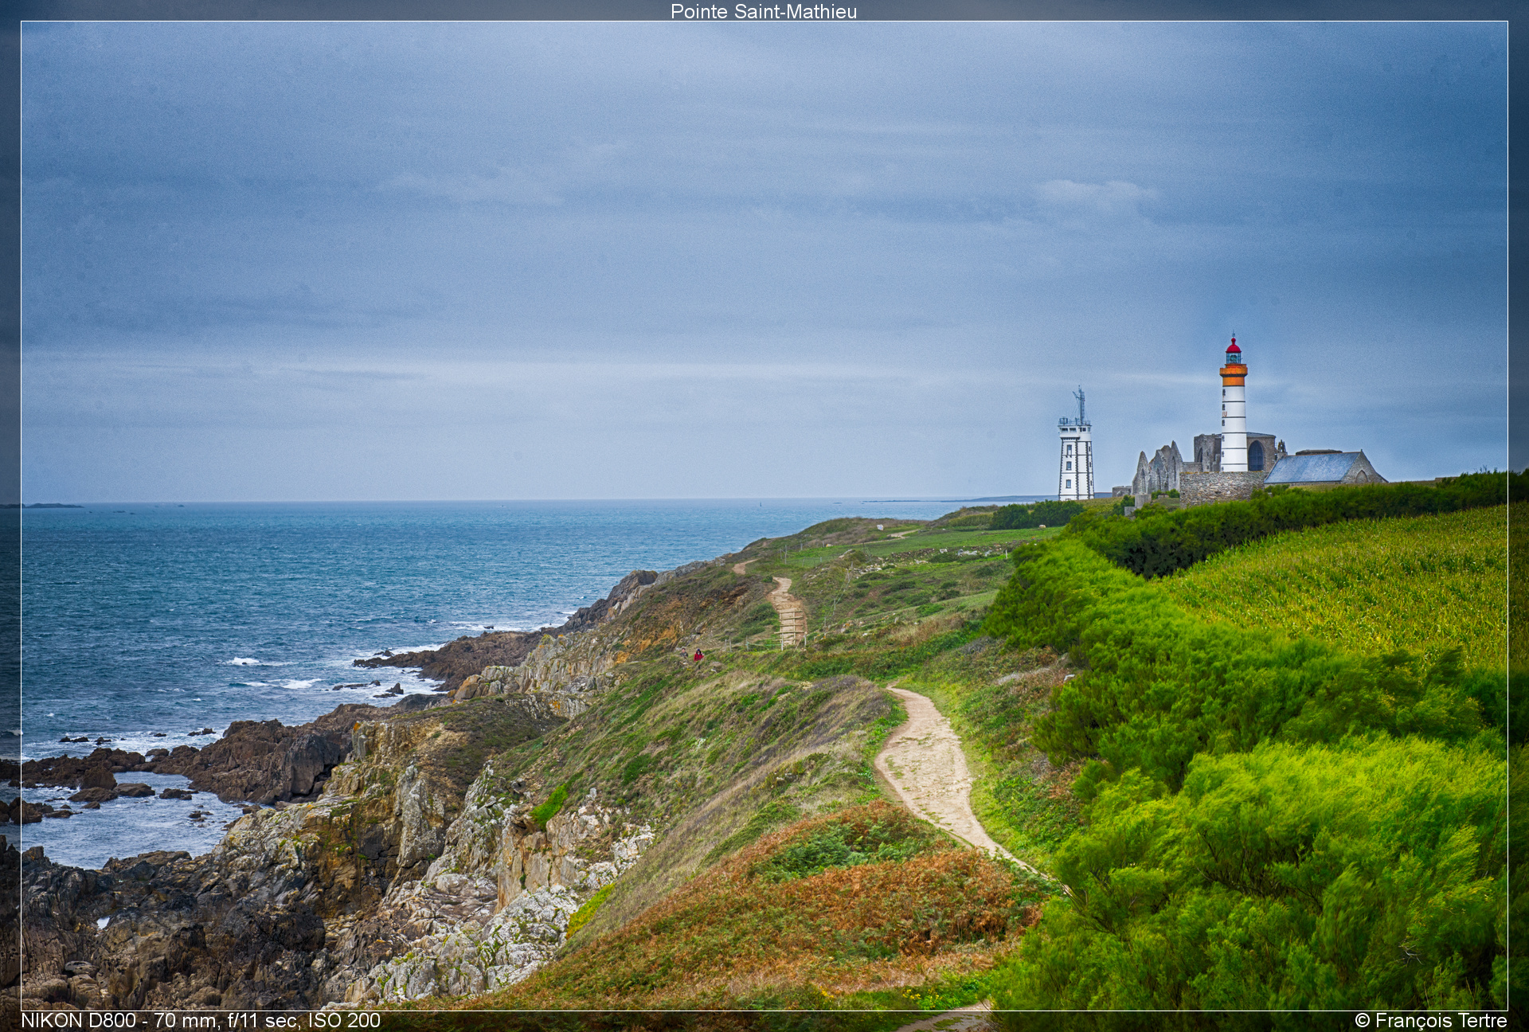The height and width of the screenshot is (1032, 1529).
Task: Click the lighthouse photo in the slideshow
Action: pyautogui.click(x=764, y=516)
